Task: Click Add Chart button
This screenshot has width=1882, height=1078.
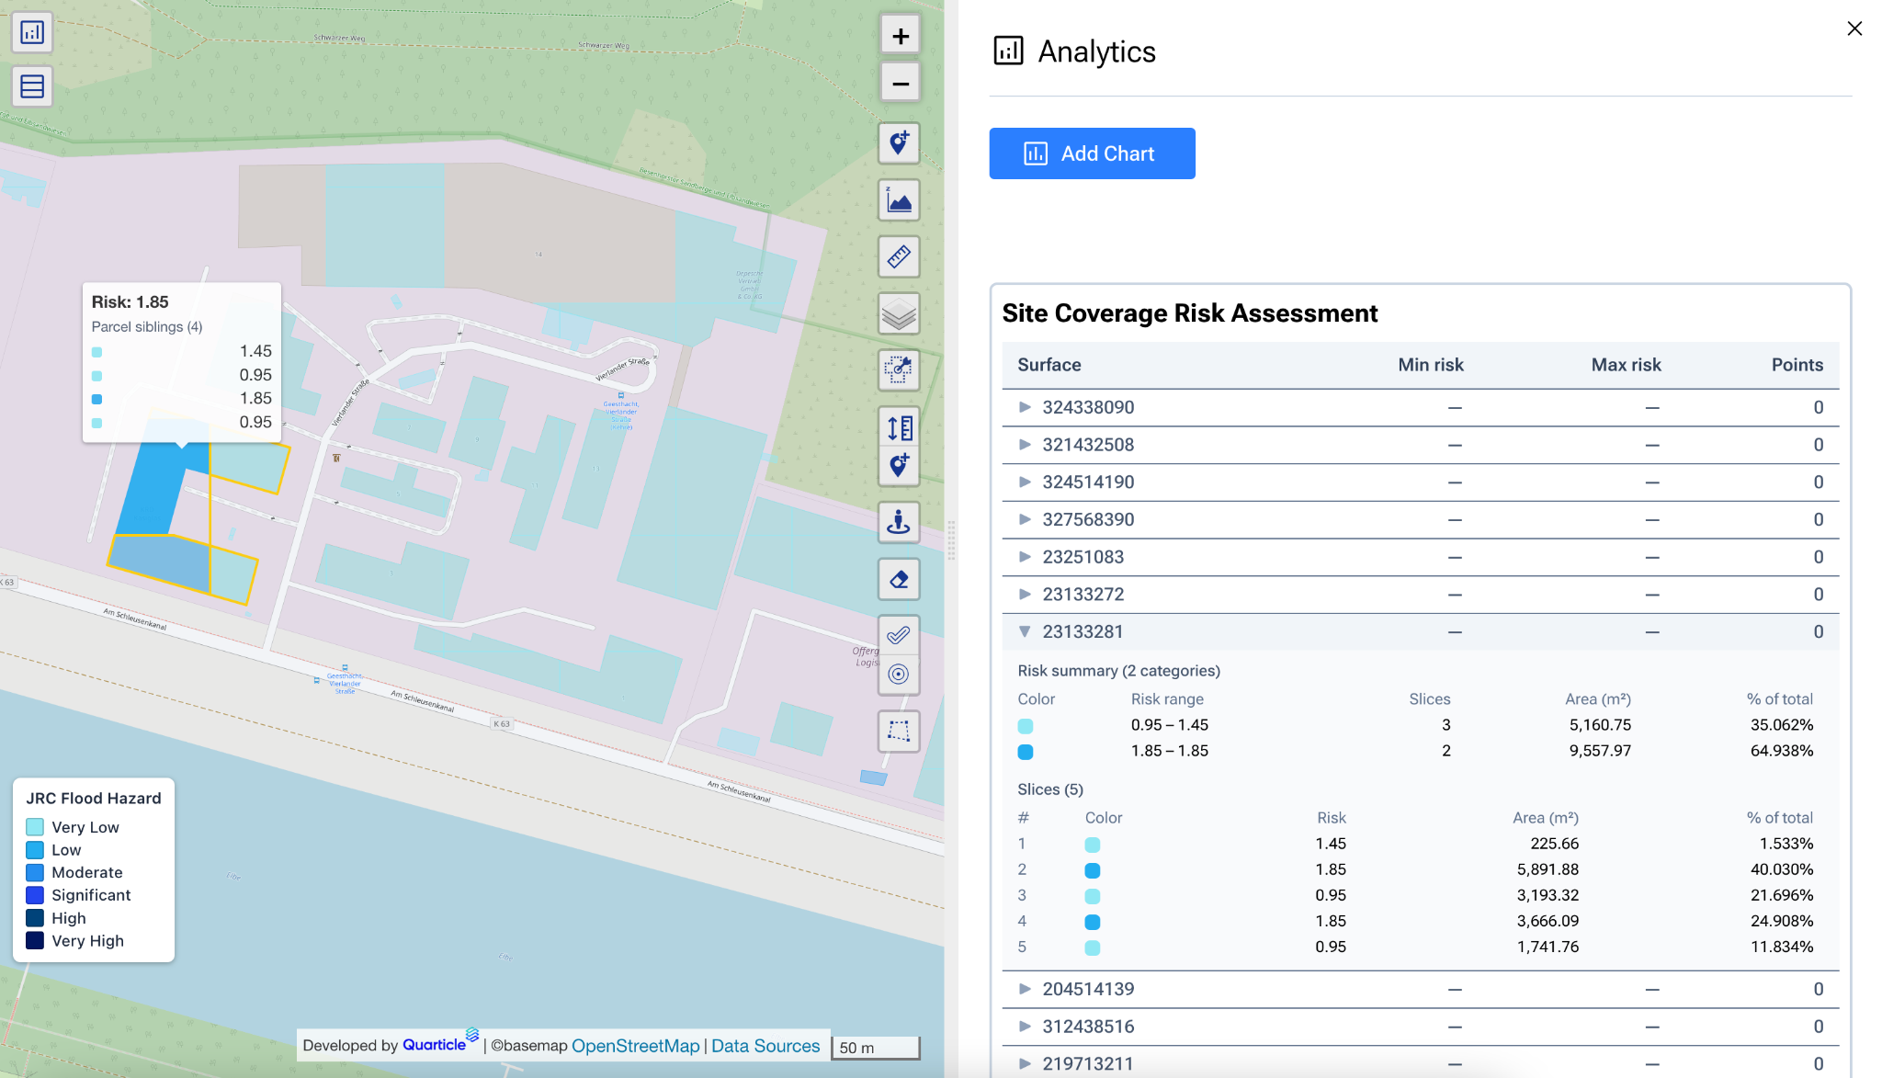Action: tap(1092, 153)
